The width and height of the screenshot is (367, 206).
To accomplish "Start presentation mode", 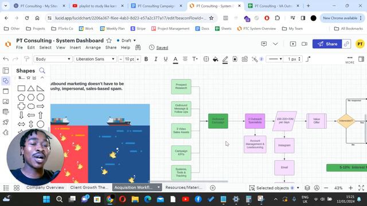I will pyautogui.click(x=293, y=44).
